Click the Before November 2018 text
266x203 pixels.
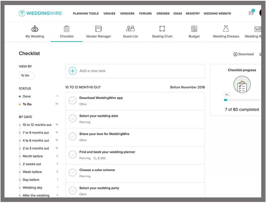pyautogui.click(x=187, y=87)
